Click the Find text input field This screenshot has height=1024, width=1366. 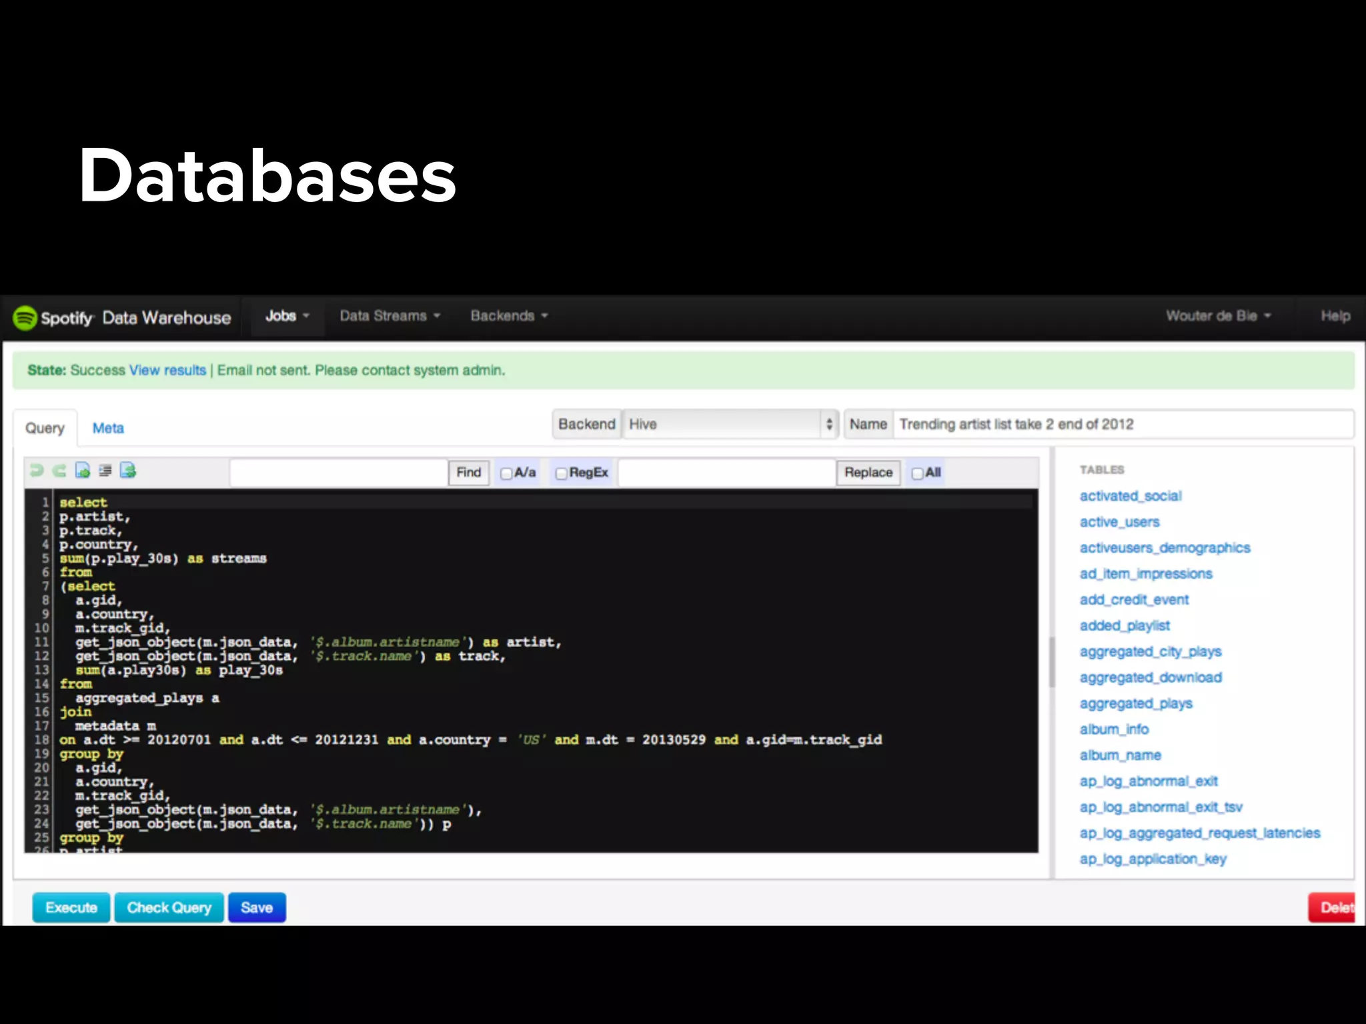[x=339, y=473]
